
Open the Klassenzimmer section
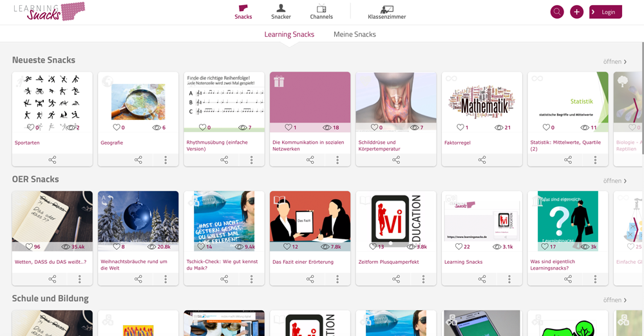[x=386, y=12]
